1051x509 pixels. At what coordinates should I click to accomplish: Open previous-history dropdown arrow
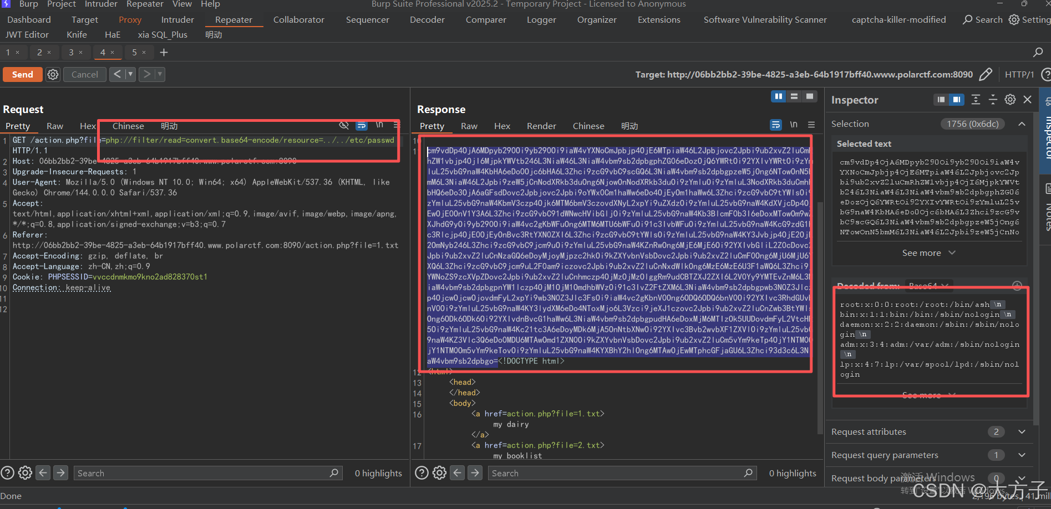(x=130, y=74)
